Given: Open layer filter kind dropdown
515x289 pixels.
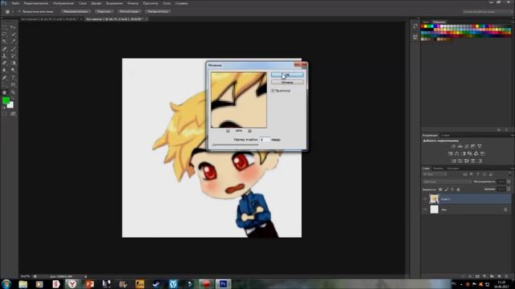Looking at the screenshot, I should pos(435,174).
